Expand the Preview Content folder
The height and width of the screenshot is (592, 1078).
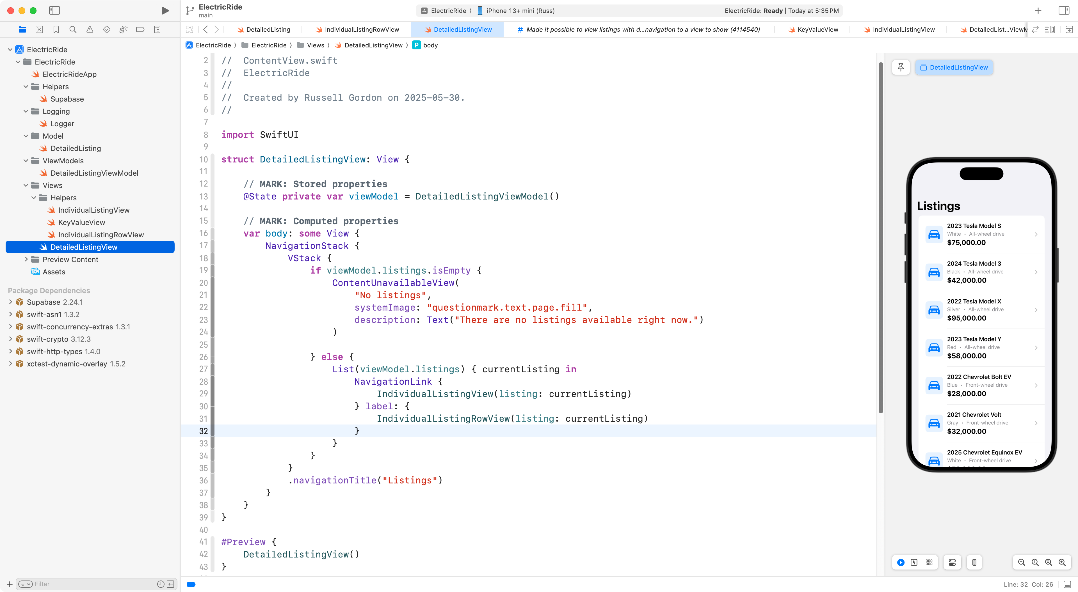(x=26, y=260)
